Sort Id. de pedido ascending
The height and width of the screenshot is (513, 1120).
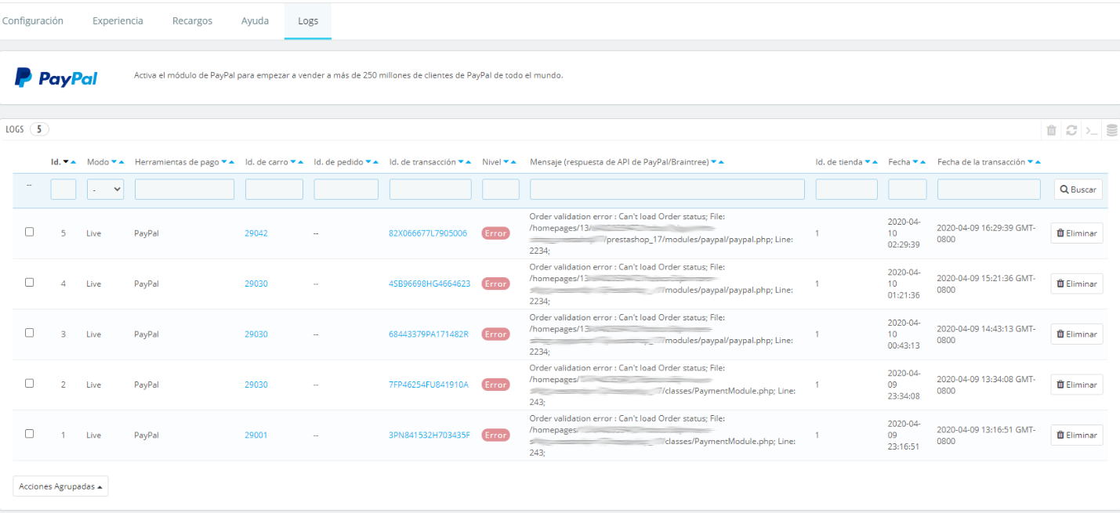[x=376, y=162]
